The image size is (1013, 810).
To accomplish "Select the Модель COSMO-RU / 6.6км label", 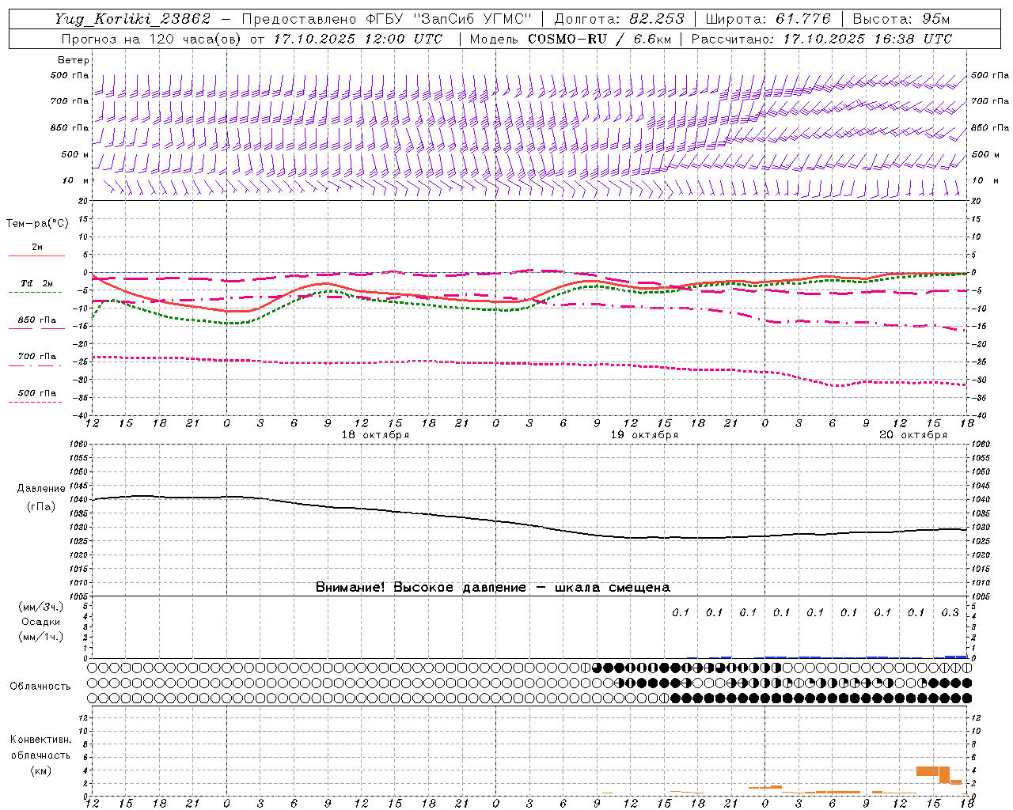I will click(569, 39).
